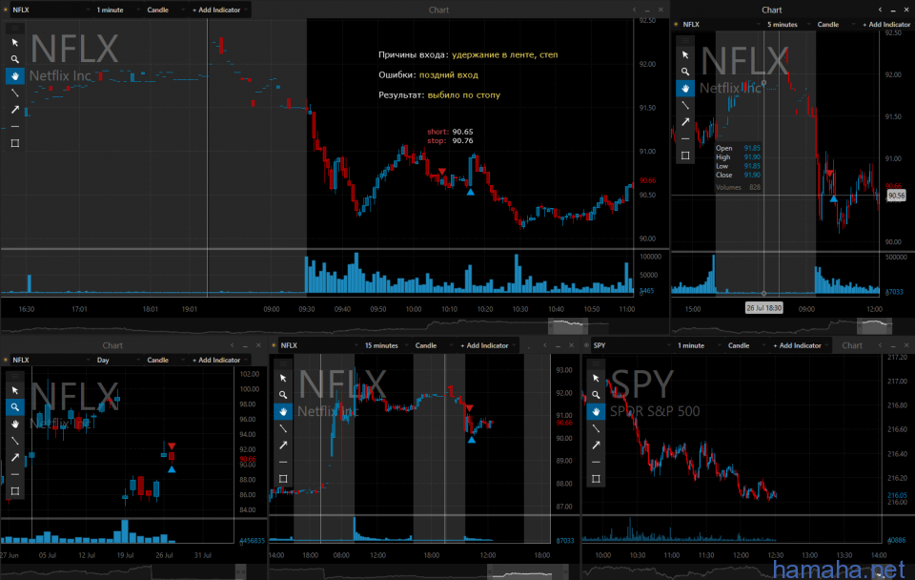Screen dimensions: 915x580
Task: Select the arrow drawing tool in NFLX 1 minute chart
Action: coord(15,109)
